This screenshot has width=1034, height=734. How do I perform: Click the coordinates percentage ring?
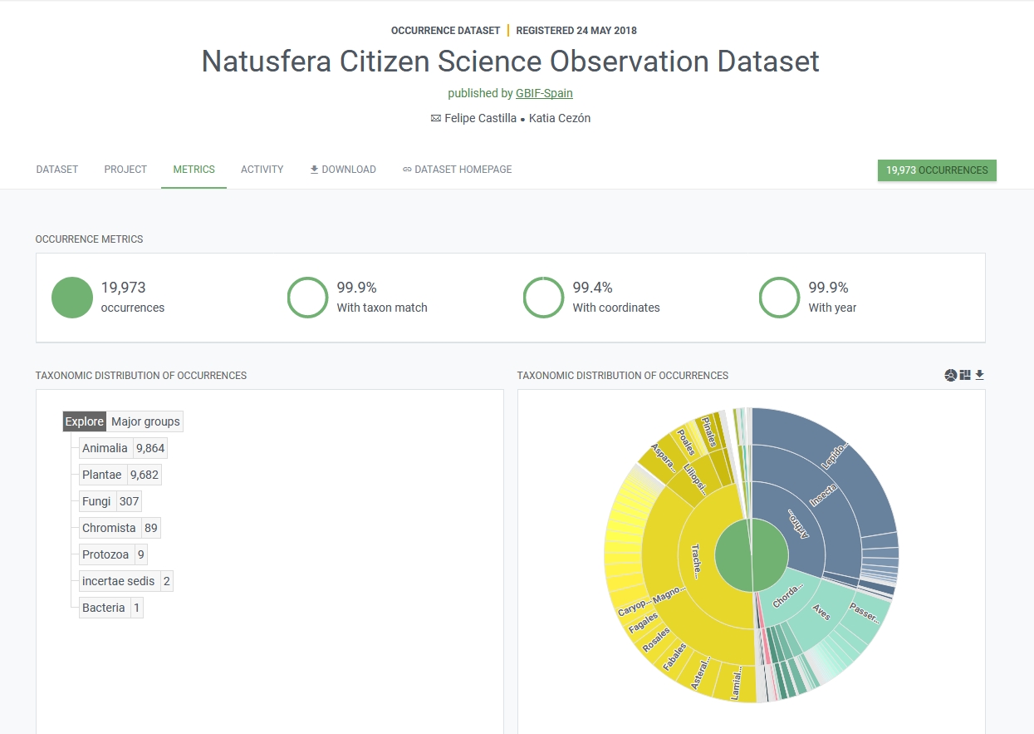point(543,298)
